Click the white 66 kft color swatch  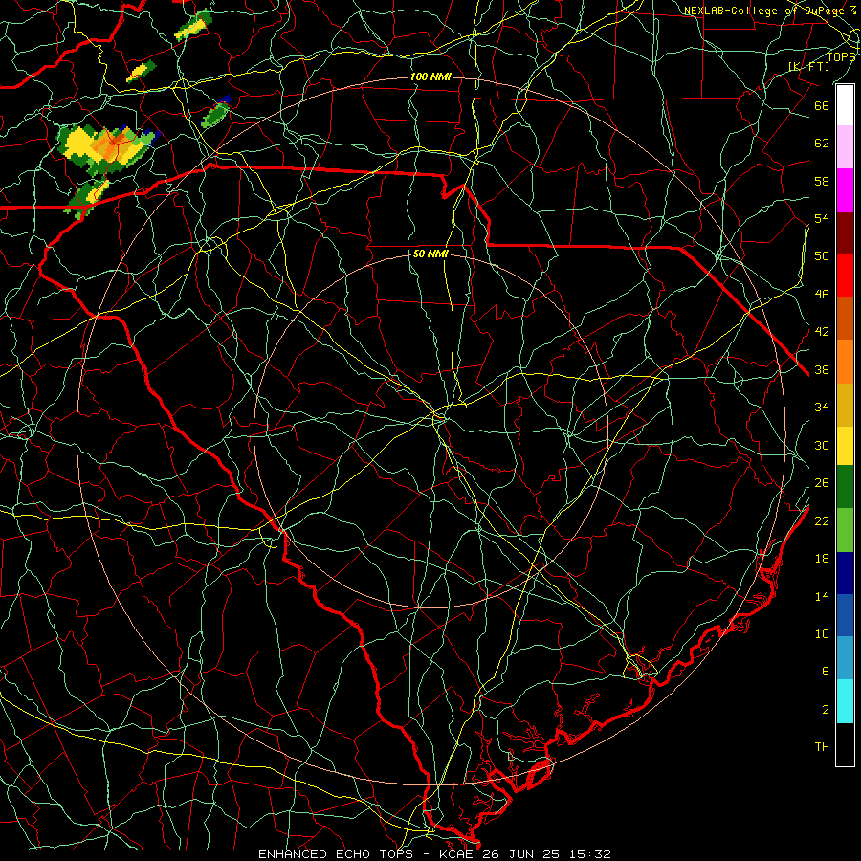tap(845, 105)
